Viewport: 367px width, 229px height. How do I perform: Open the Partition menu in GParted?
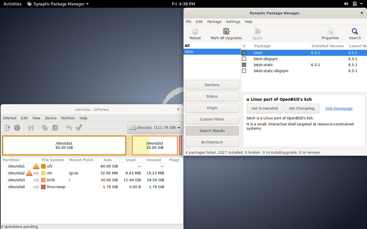point(68,118)
